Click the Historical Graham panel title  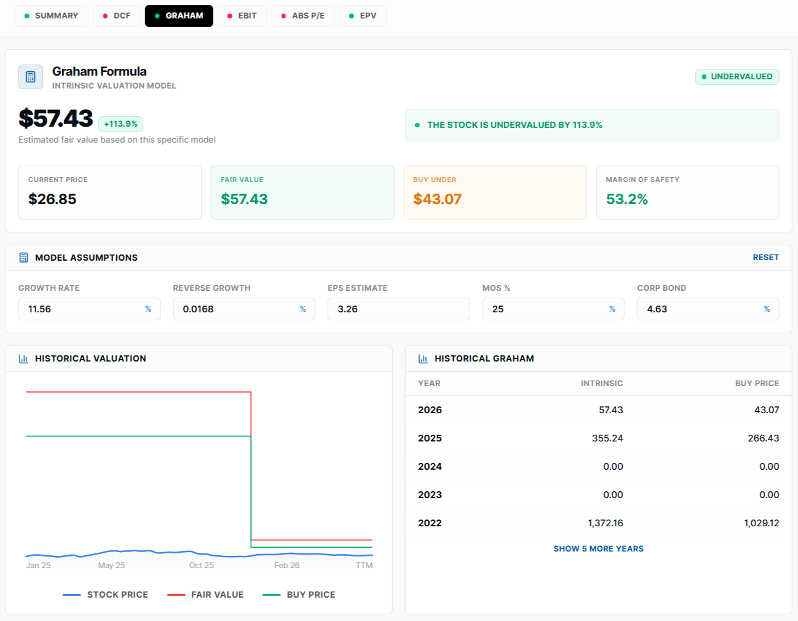[x=484, y=358]
